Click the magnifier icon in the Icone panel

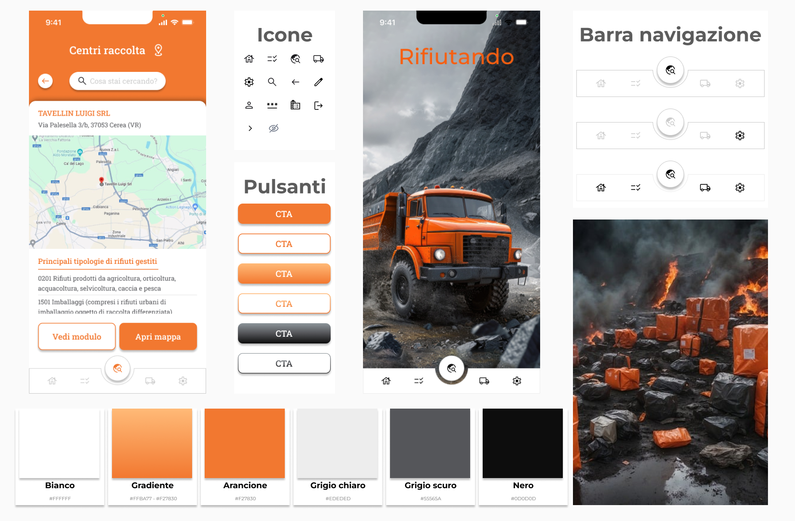pos(272,82)
